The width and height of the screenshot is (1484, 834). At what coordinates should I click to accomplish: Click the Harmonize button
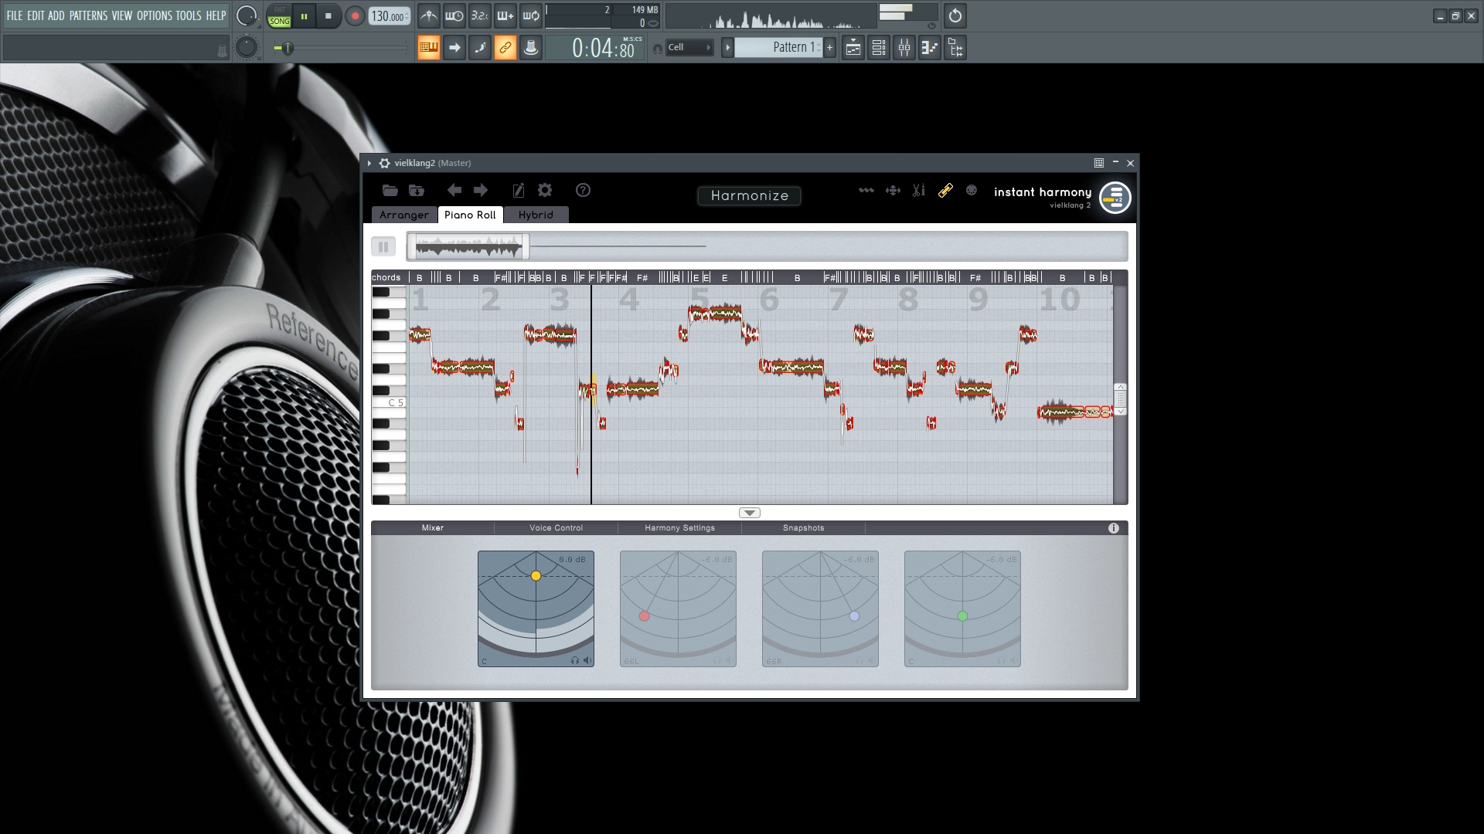click(x=749, y=196)
